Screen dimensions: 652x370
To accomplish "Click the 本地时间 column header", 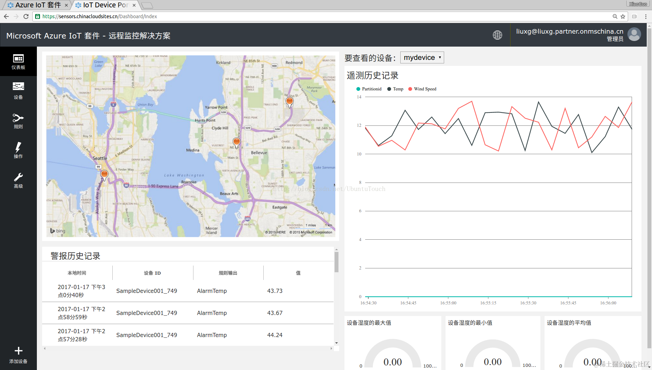I will [77, 273].
